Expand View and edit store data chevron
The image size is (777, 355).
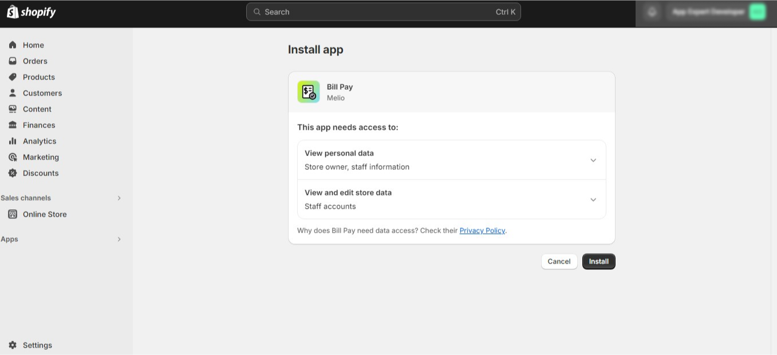pyautogui.click(x=593, y=200)
